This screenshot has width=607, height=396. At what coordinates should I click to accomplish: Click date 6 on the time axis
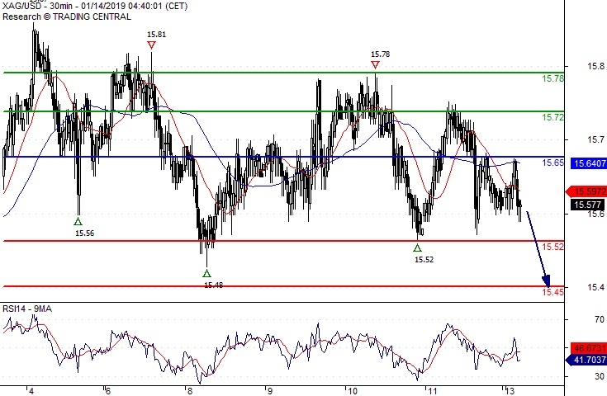click(x=108, y=391)
